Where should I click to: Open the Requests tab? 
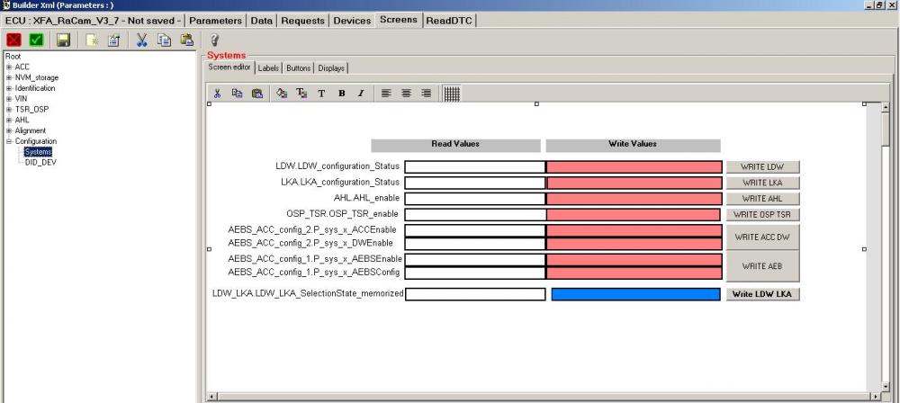303,21
